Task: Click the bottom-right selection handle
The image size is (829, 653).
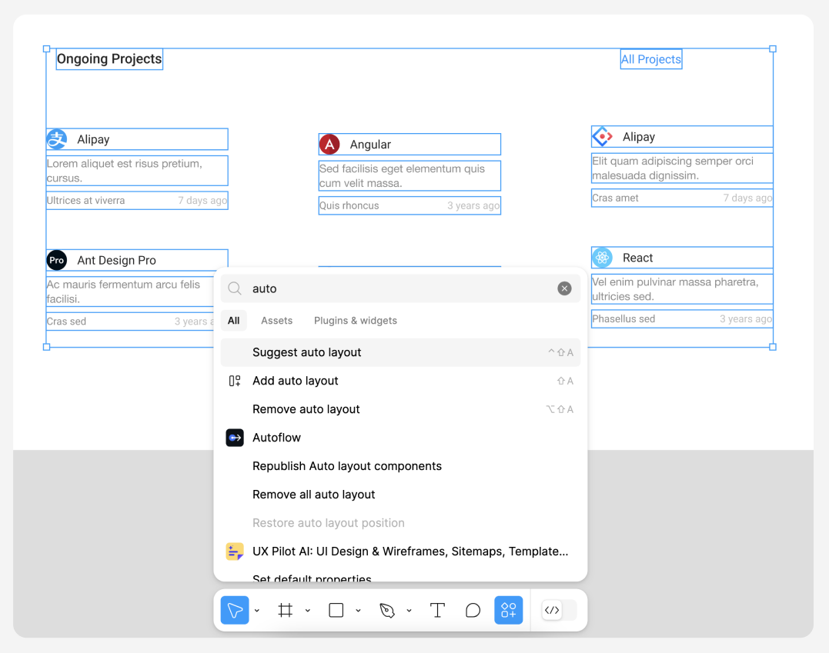Action: [773, 347]
